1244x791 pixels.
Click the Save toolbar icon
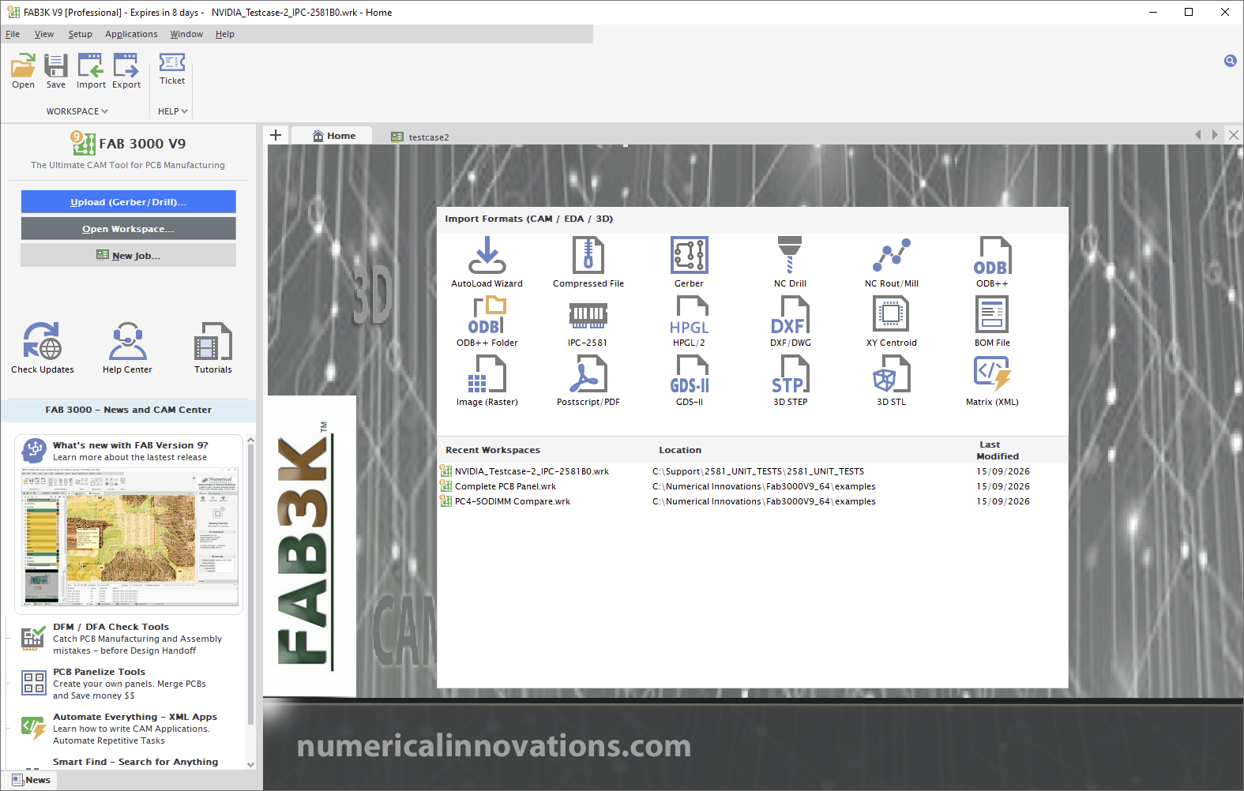(x=56, y=71)
